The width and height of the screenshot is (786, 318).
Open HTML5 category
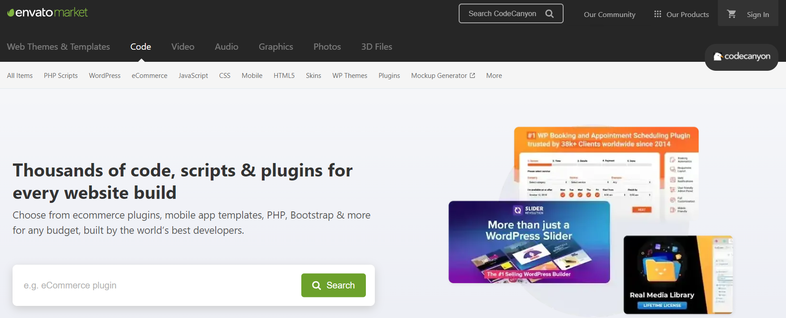pyautogui.click(x=284, y=75)
